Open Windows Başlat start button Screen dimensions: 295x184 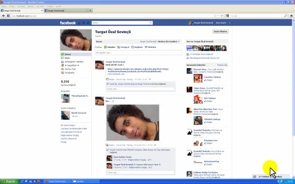[9, 181]
